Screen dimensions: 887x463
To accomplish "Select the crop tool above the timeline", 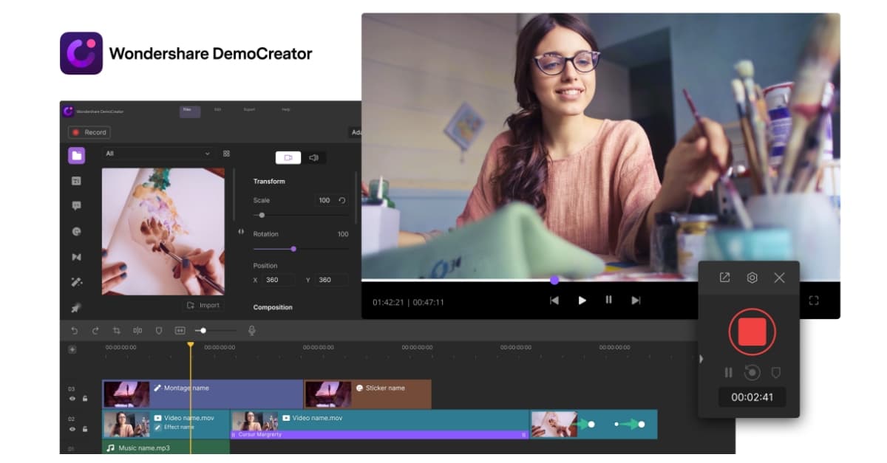I will (x=117, y=330).
